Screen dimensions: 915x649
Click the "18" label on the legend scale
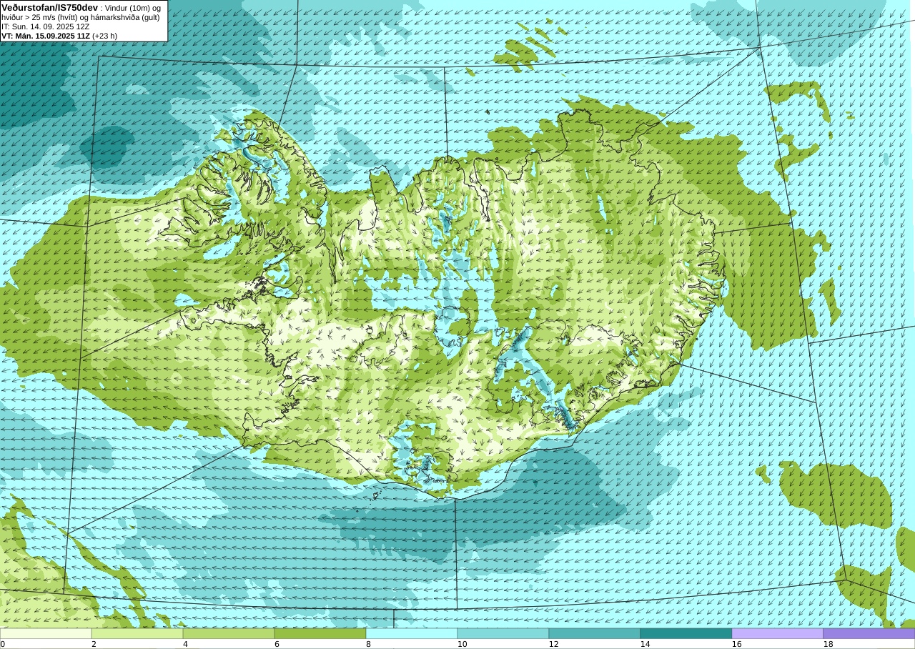[x=828, y=644]
